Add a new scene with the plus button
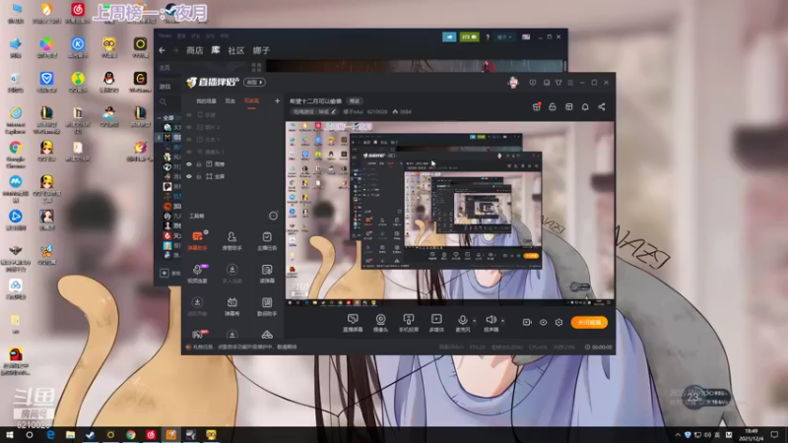 tap(277, 101)
